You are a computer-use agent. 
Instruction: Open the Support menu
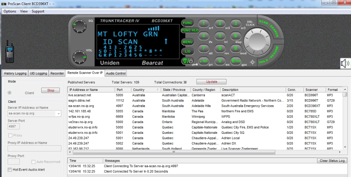38,11
